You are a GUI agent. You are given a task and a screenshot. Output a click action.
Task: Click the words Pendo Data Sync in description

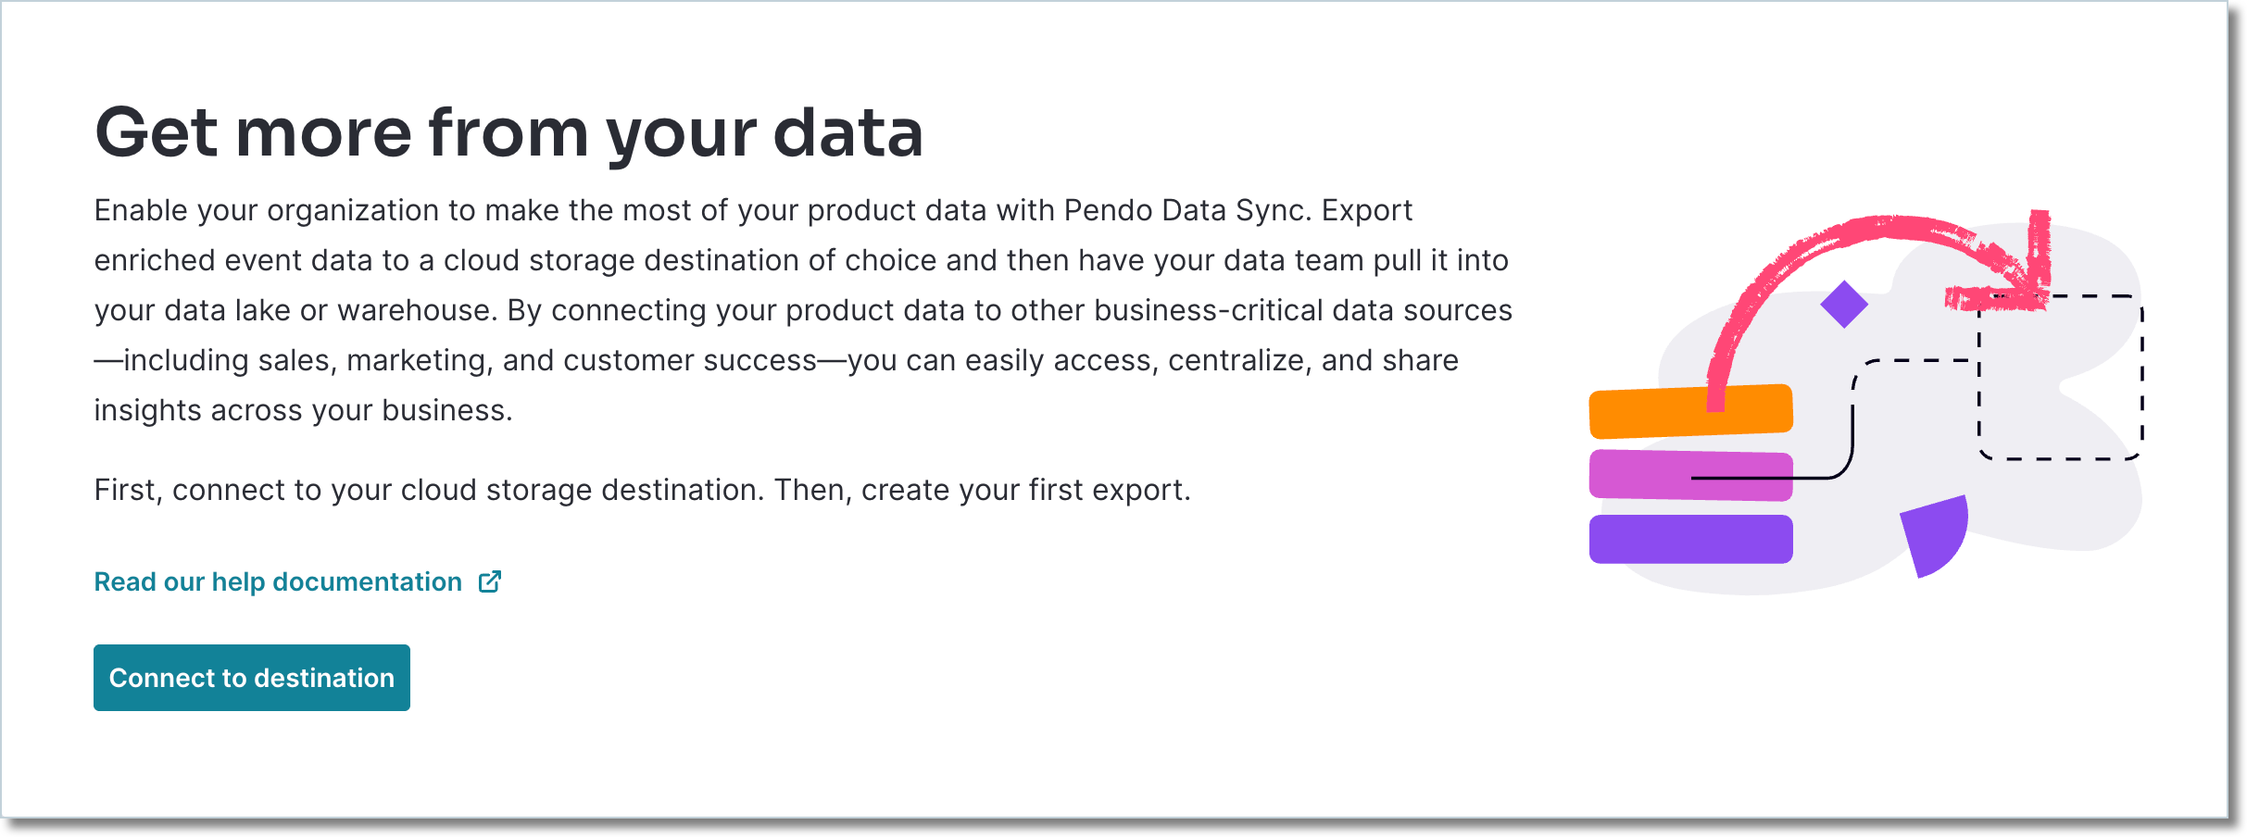[1187, 210]
